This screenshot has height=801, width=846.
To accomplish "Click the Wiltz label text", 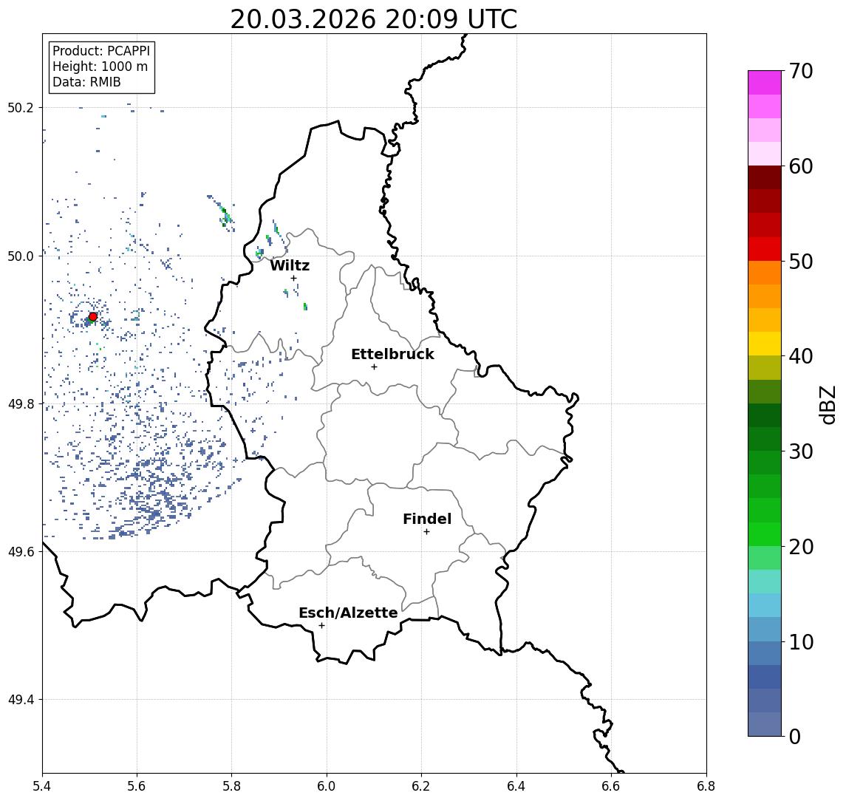I will click(290, 265).
